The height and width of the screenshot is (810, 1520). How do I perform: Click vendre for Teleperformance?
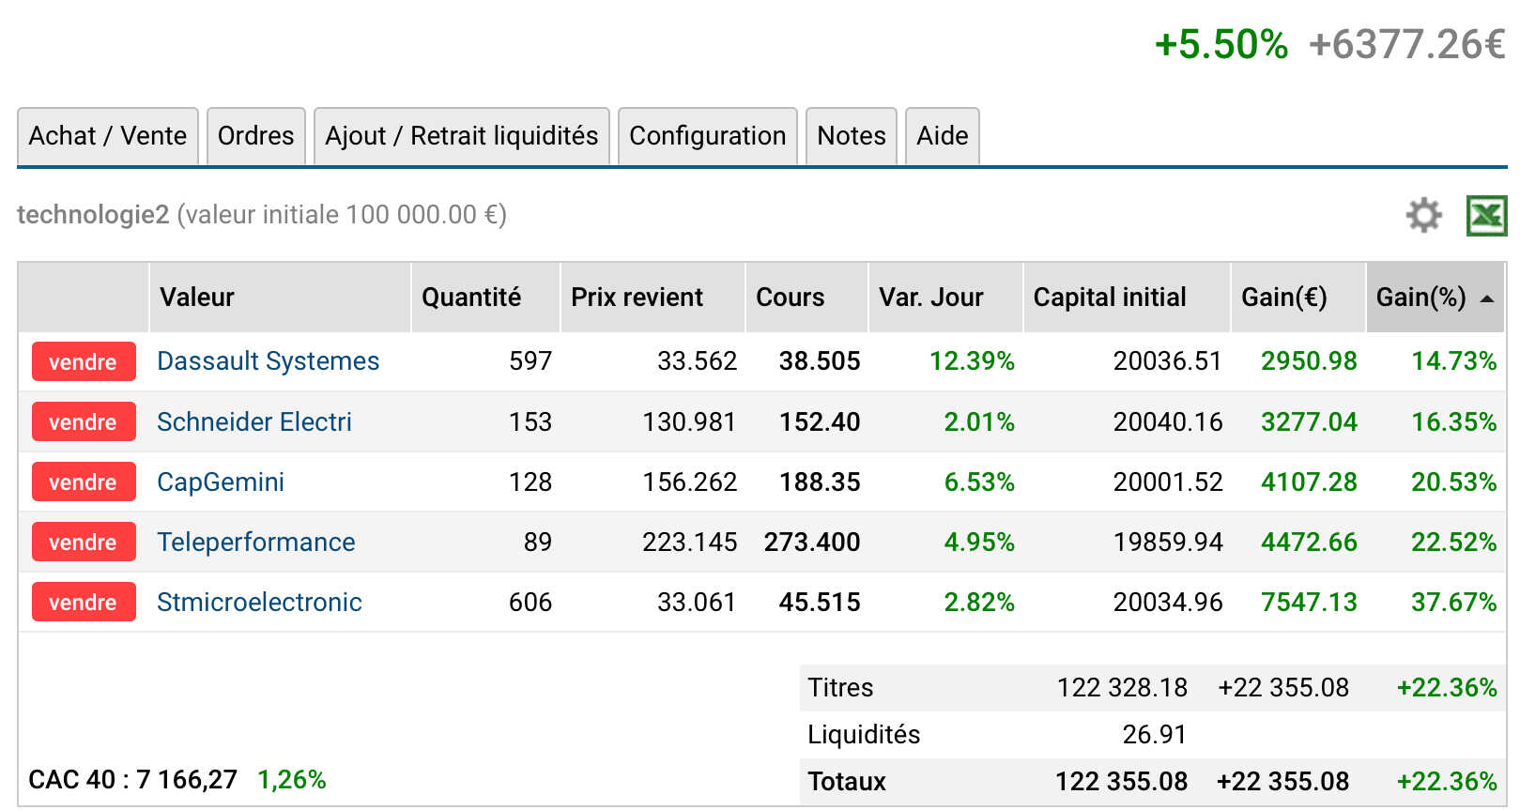[x=84, y=542]
